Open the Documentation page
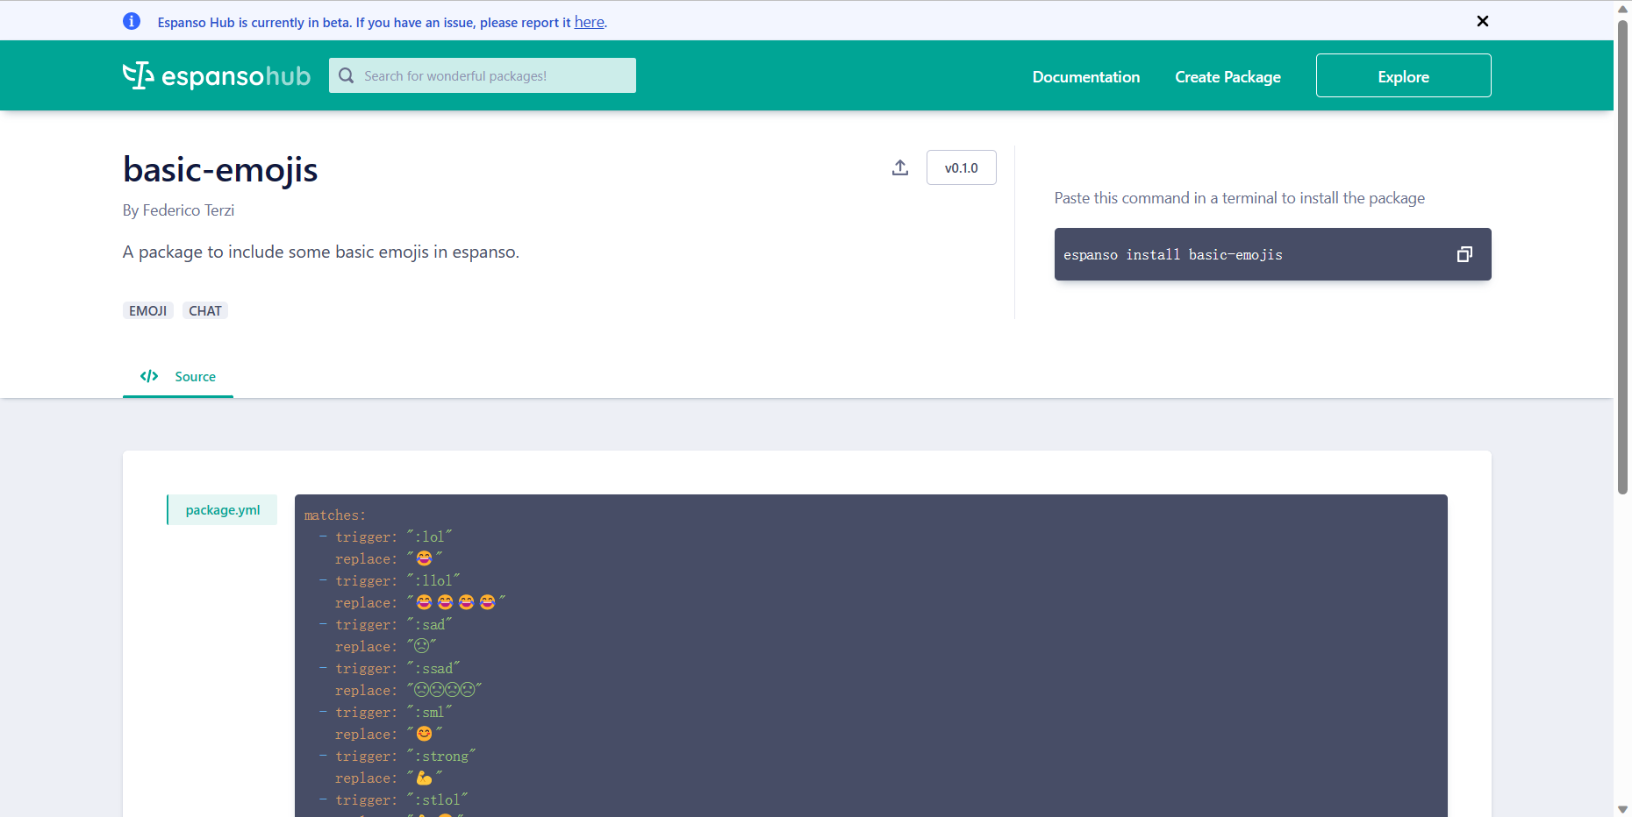The image size is (1632, 817). tap(1086, 77)
